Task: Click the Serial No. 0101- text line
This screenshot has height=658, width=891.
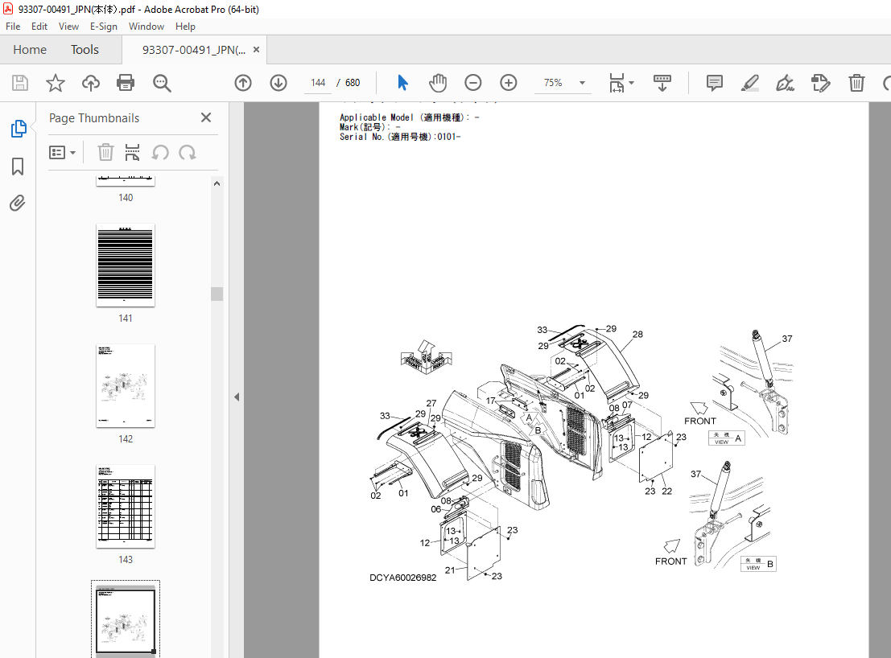Action: tap(400, 137)
